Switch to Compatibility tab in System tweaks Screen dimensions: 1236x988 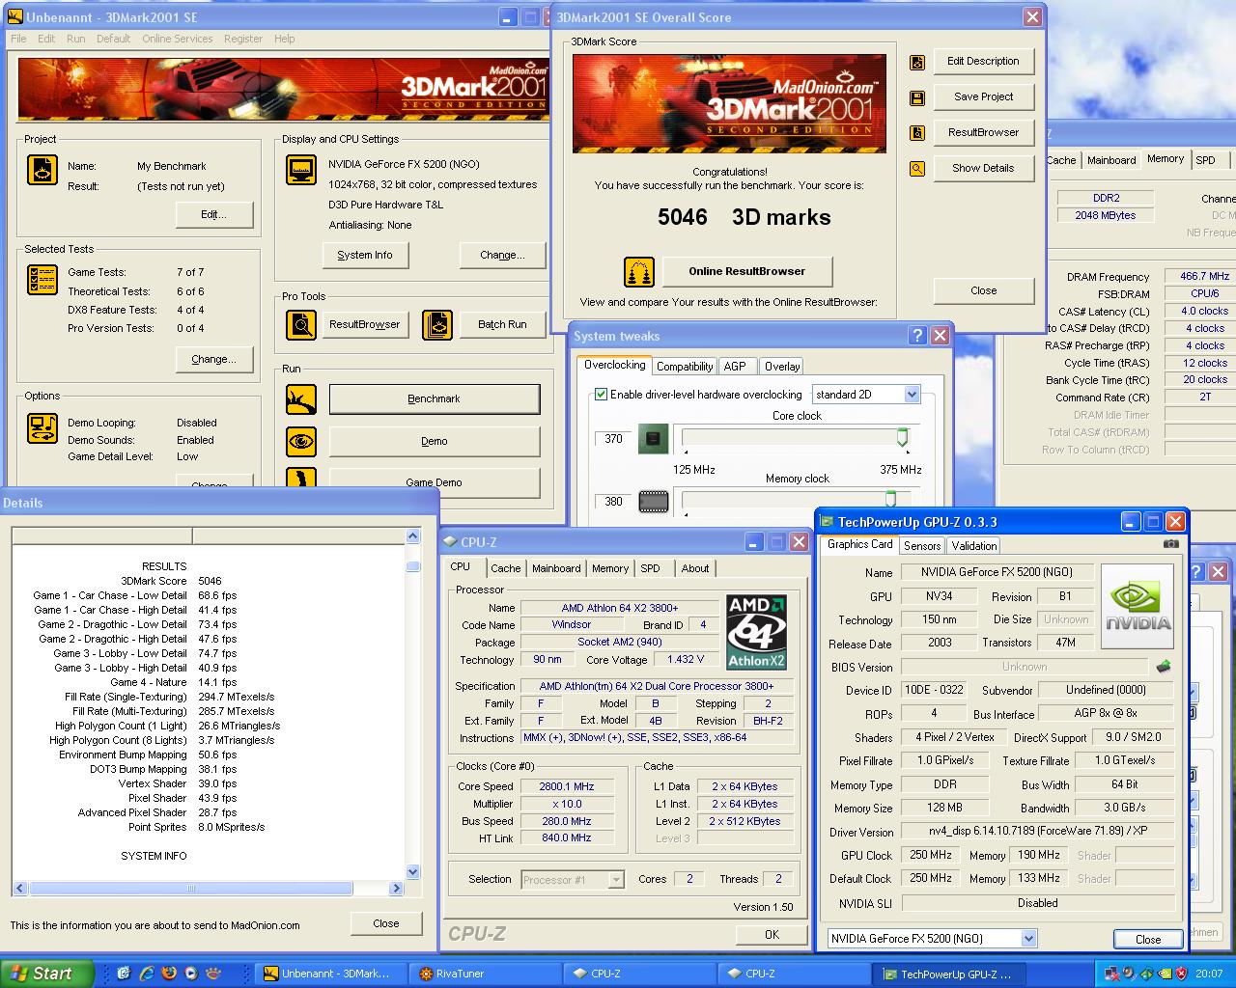tap(685, 367)
